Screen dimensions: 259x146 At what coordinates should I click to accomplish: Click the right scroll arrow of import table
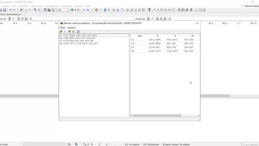[199, 115]
